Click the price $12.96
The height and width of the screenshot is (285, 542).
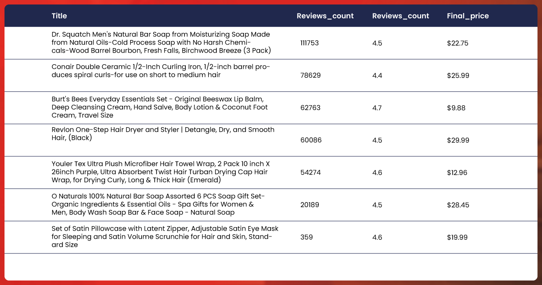click(458, 173)
